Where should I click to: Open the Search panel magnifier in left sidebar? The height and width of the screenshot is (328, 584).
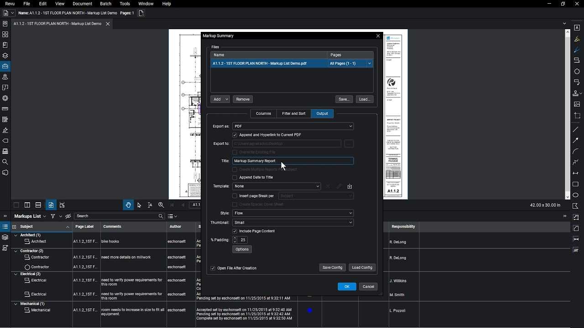click(x=5, y=162)
